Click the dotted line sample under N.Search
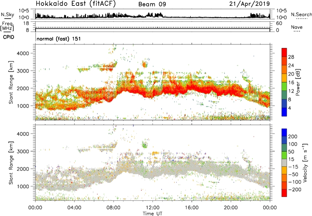This screenshot has height=216, width=312. coord(302,19)
